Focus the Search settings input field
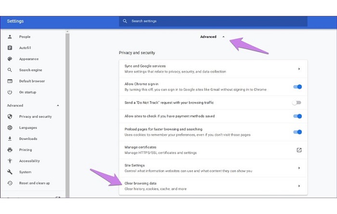Image resolution: width=337 pixels, height=214 pixels. [213, 21]
